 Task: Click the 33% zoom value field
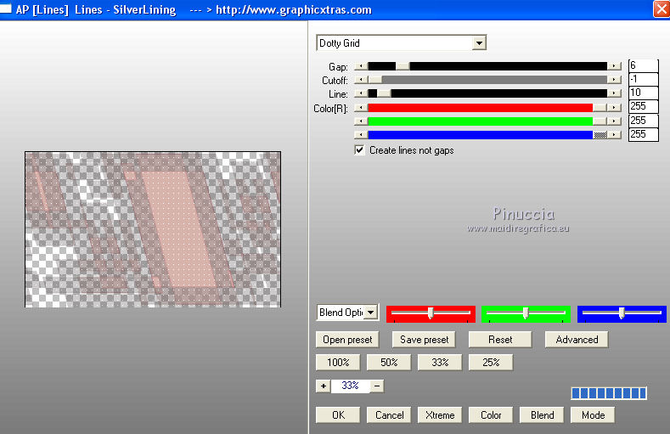(x=350, y=386)
